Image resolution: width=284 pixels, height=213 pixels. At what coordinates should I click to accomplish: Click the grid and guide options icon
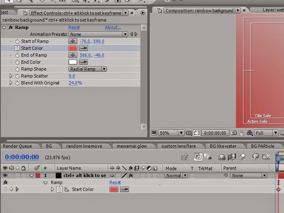(189, 133)
